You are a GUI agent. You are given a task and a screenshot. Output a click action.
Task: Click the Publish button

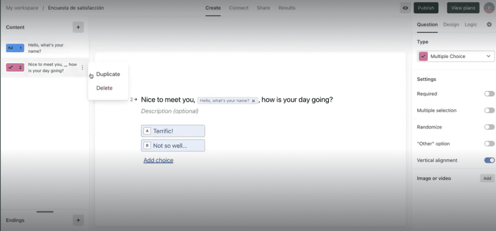426,8
